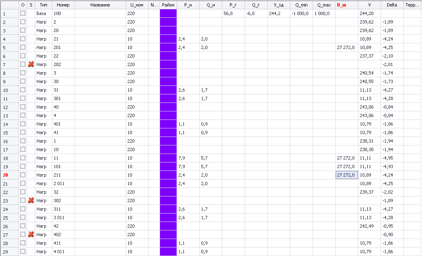Toggle the O checkbox for node 202
This screenshot has height=256, width=422.
pos(23,64)
